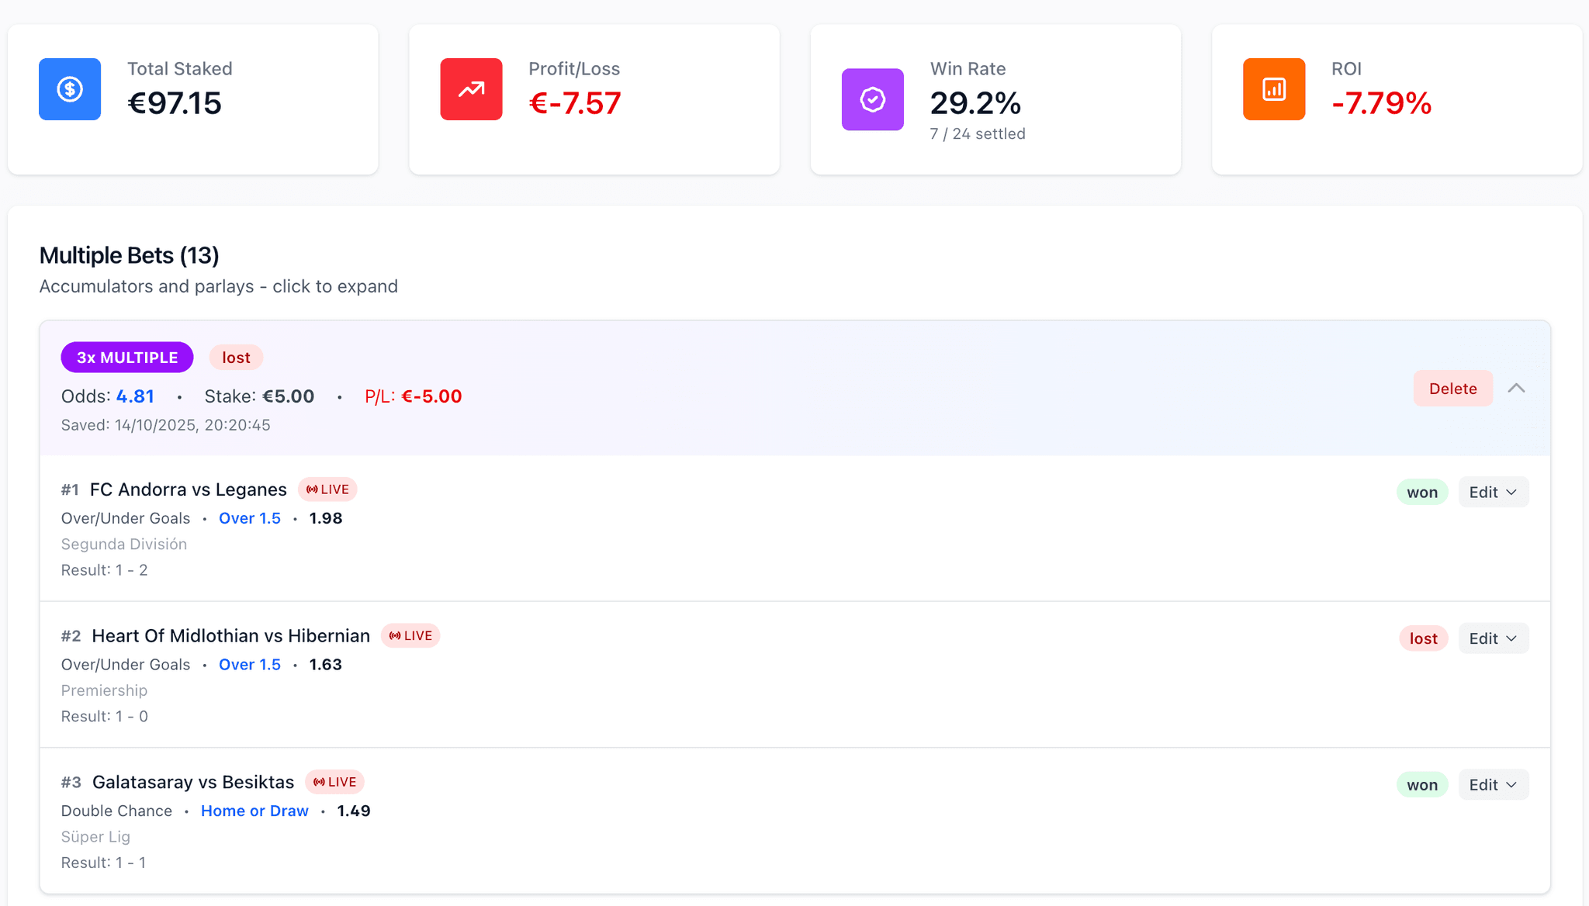Click the won status for Galatasaray match

pyautogui.click(x=1421, y=785)
